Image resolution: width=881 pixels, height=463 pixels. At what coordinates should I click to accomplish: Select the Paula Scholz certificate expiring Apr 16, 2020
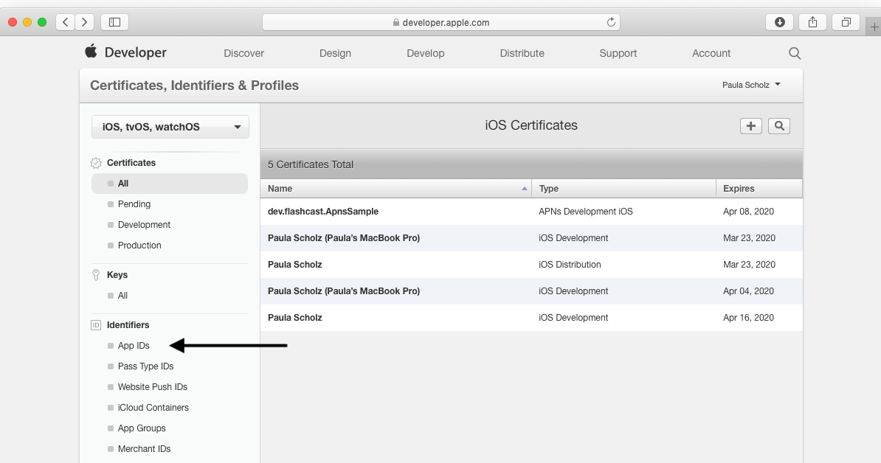pos(531,317)
